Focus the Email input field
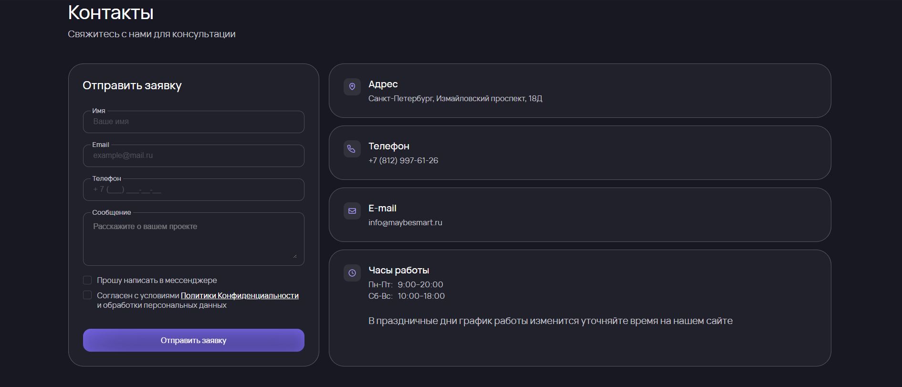Screen dimensions: 902x387 pos(194,156)
